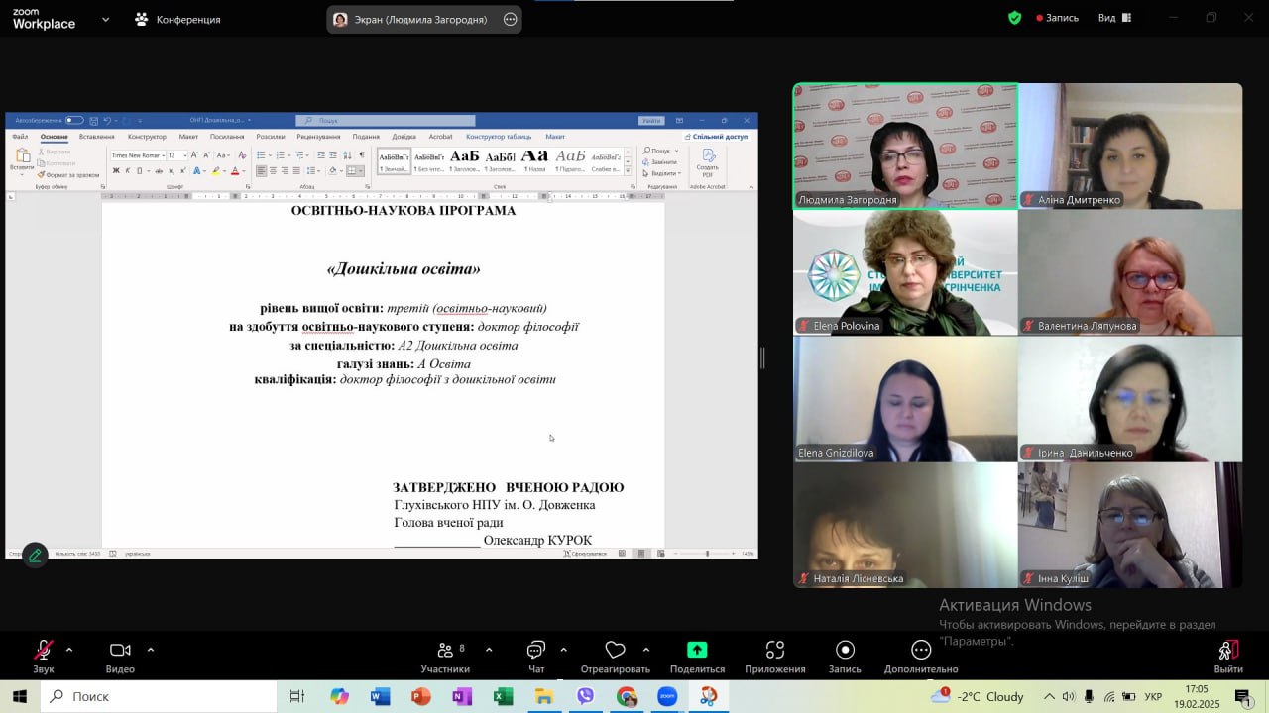Open the Приложения apps icon

(x=775, y=651)
